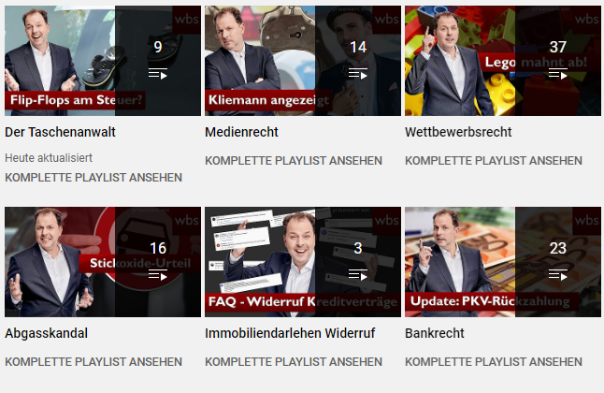Screen dimensions: 604x393
Task: Open the Der Taschenanwalt playlist title
Action: point(60,132)
